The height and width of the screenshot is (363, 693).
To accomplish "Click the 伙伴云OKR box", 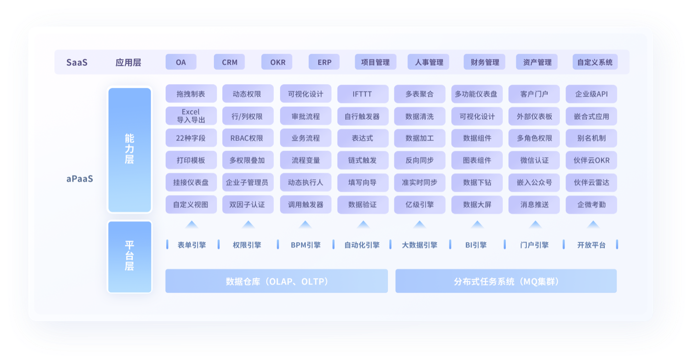I will tap(591, 160).
